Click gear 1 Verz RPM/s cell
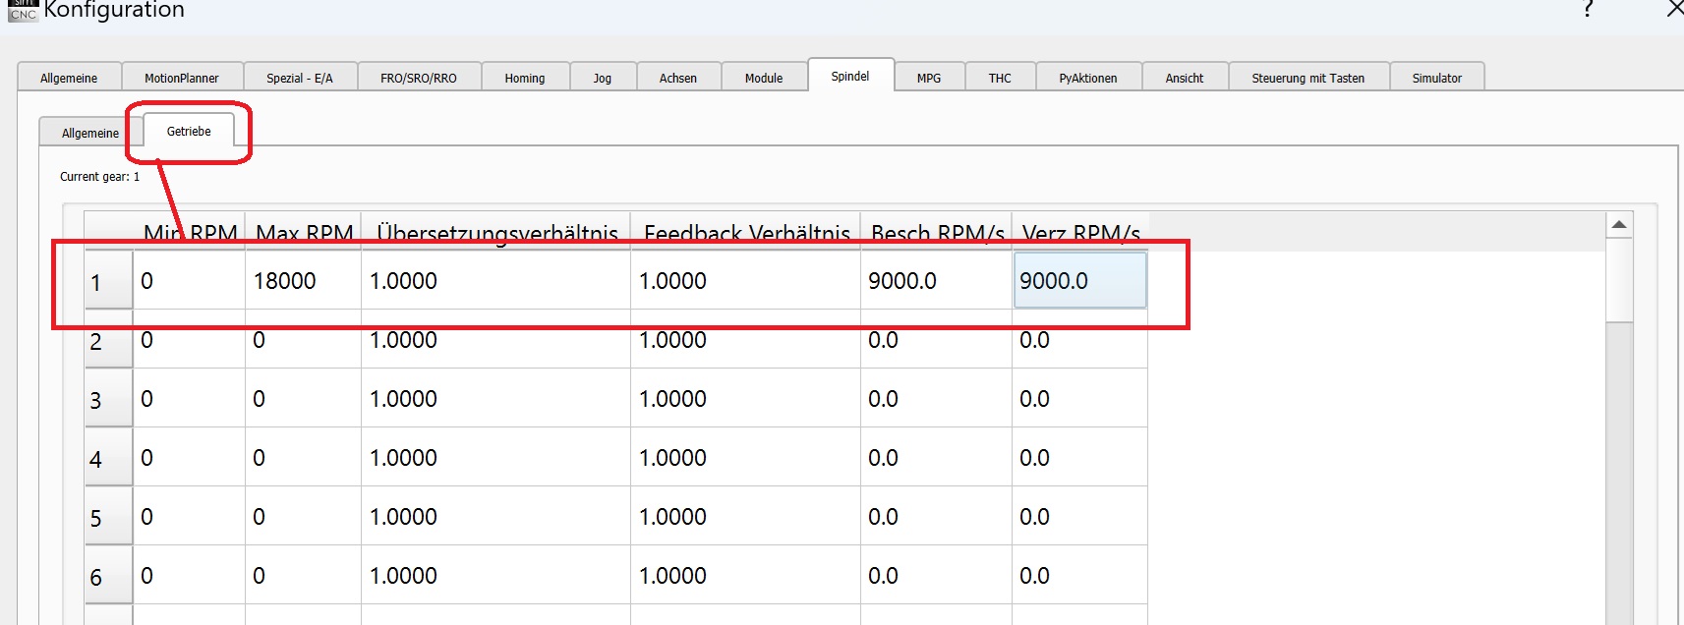Viewport: 1684px width, 625px height. [1078, 281]
